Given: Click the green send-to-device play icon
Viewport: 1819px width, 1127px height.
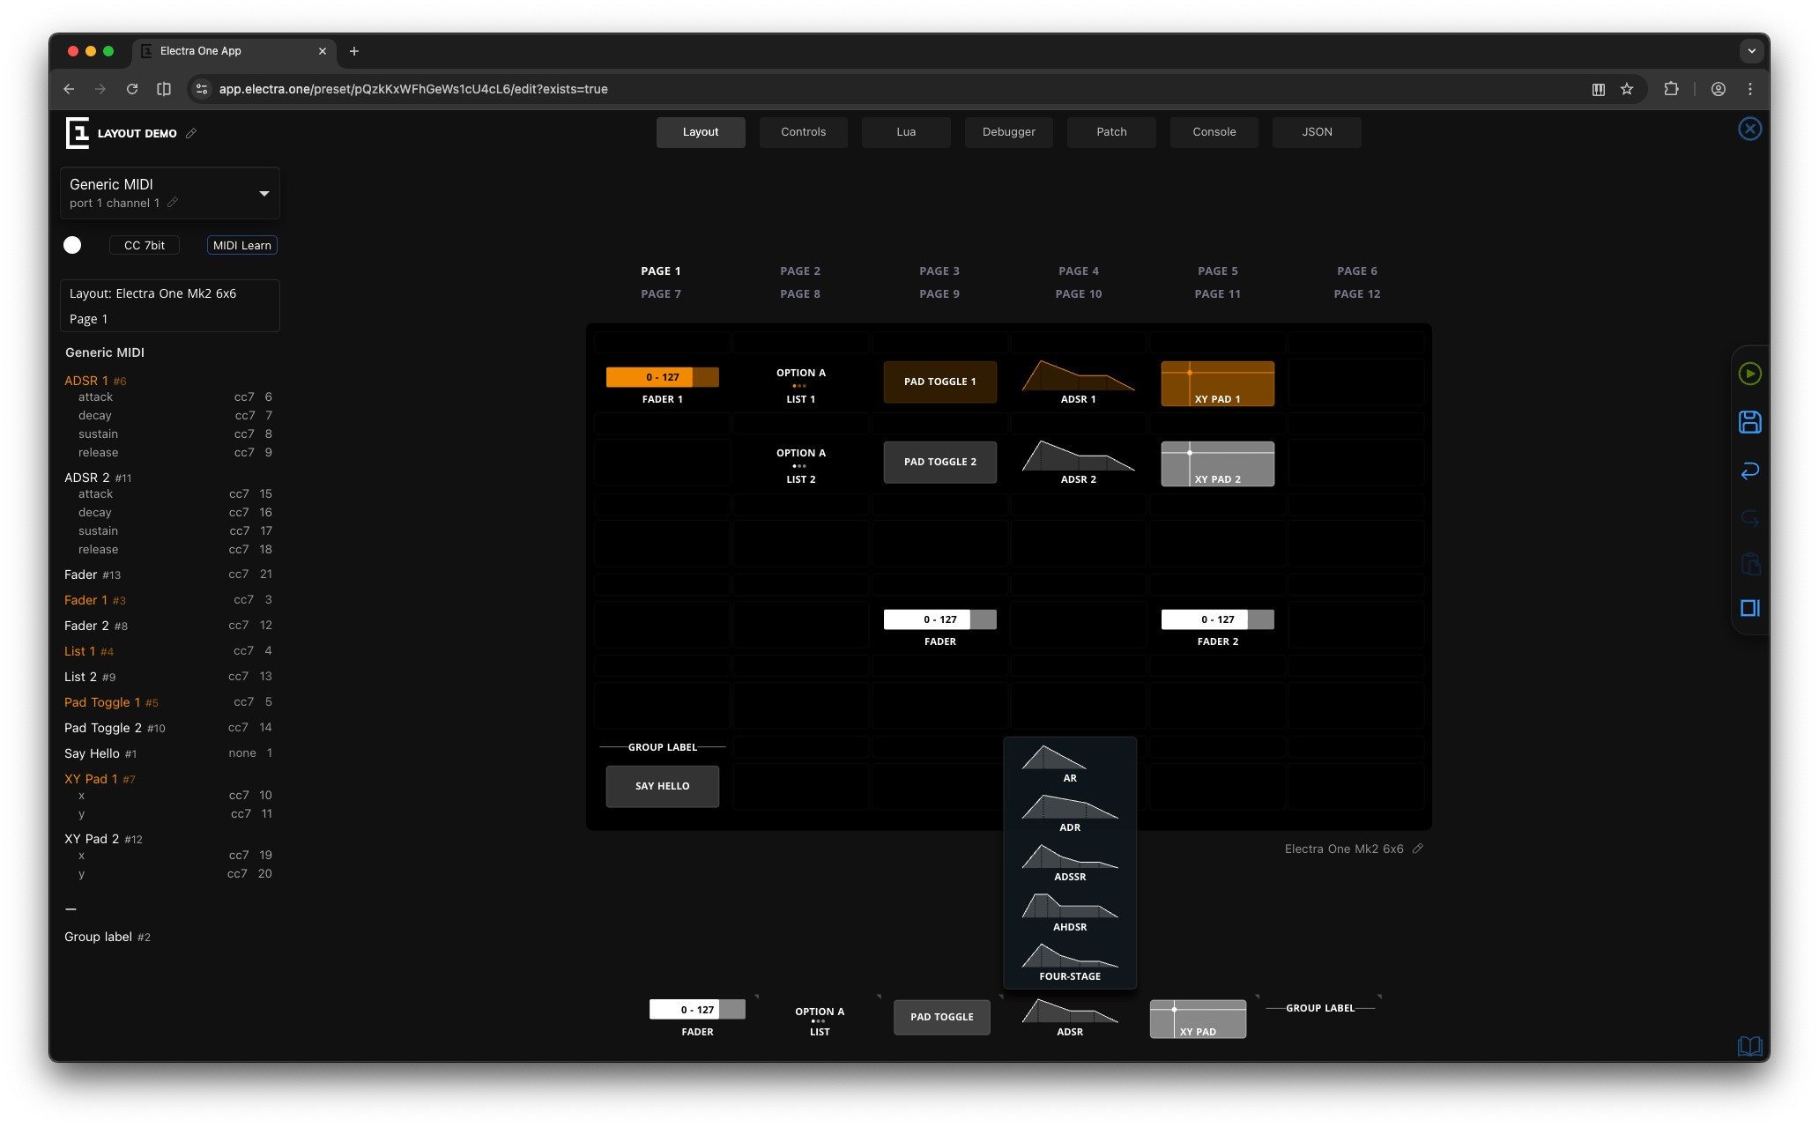Looking at the screenshot, I should pos(1749,374).
